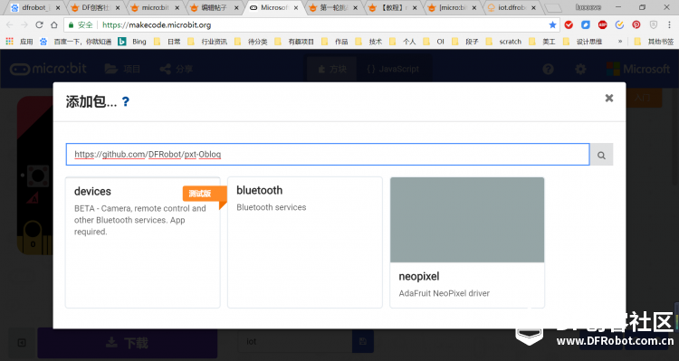Select the bluetooth package card
Screen dimensions: 679x361
pos(305,242)
